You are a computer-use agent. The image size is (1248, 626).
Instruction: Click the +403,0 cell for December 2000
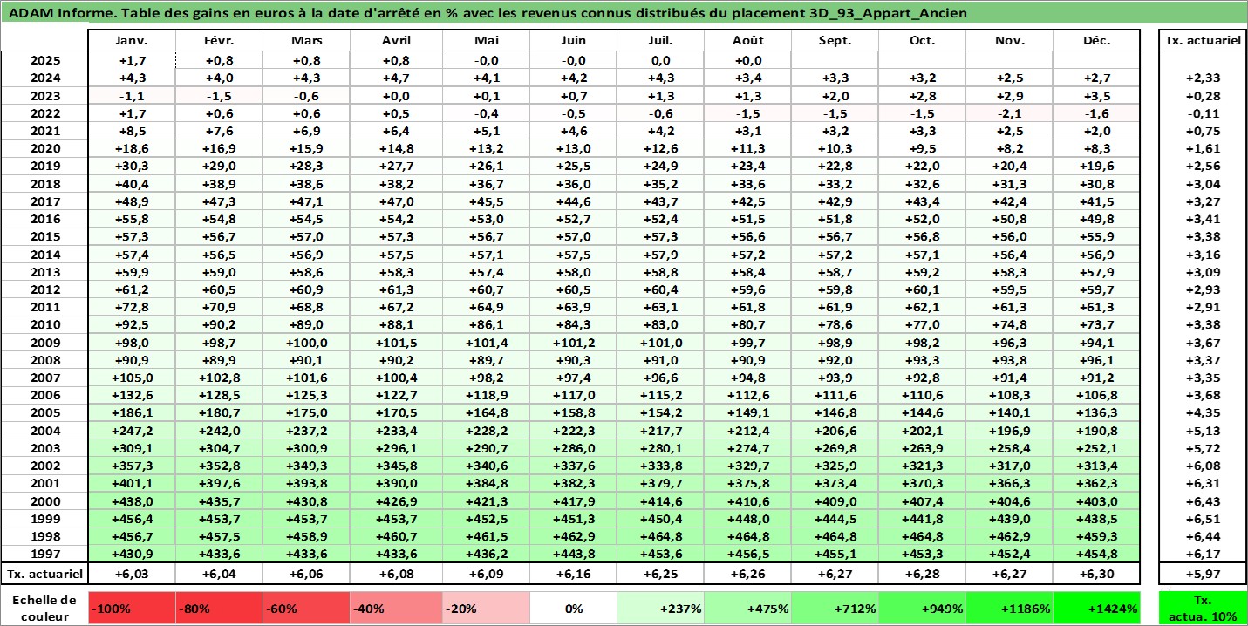pos(1096,501)
